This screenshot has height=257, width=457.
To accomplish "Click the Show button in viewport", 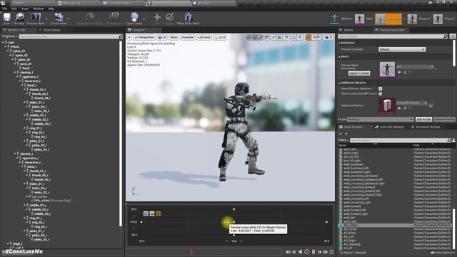I will pyautogui.click(x=174, y=37).
